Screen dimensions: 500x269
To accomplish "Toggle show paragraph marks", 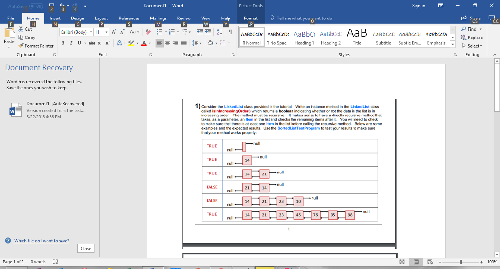I will click(230, 32).
